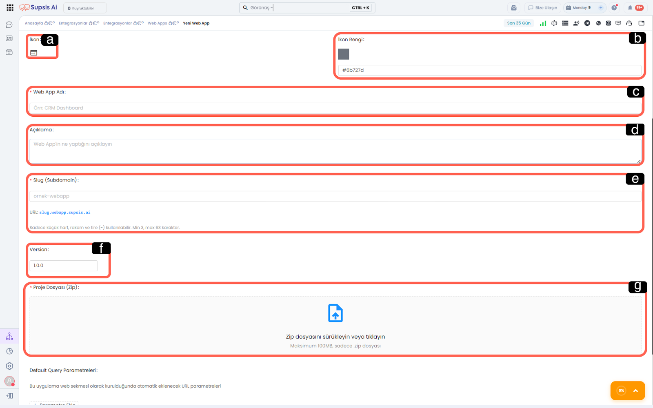Open the chatbot robot icon

(554, 23)
